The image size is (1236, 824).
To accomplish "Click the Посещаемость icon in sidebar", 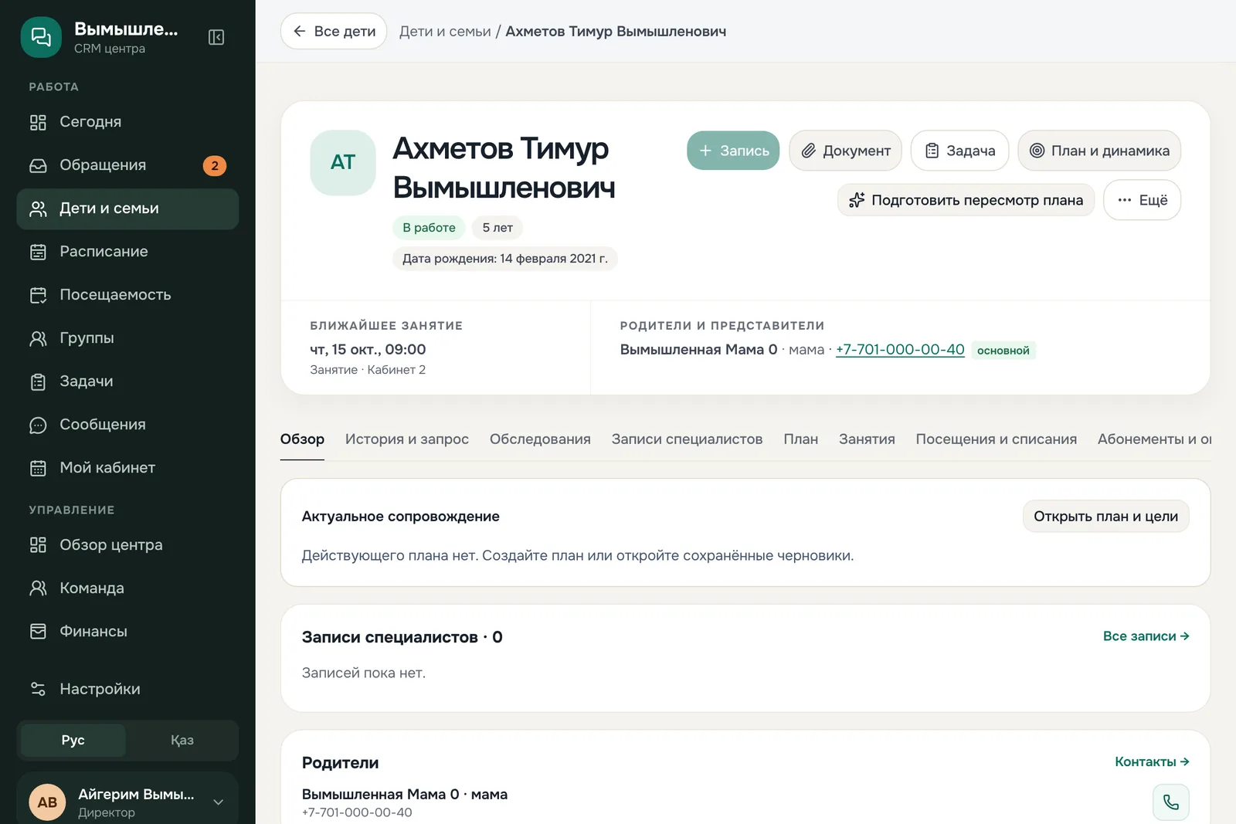I will click(38, 295).
